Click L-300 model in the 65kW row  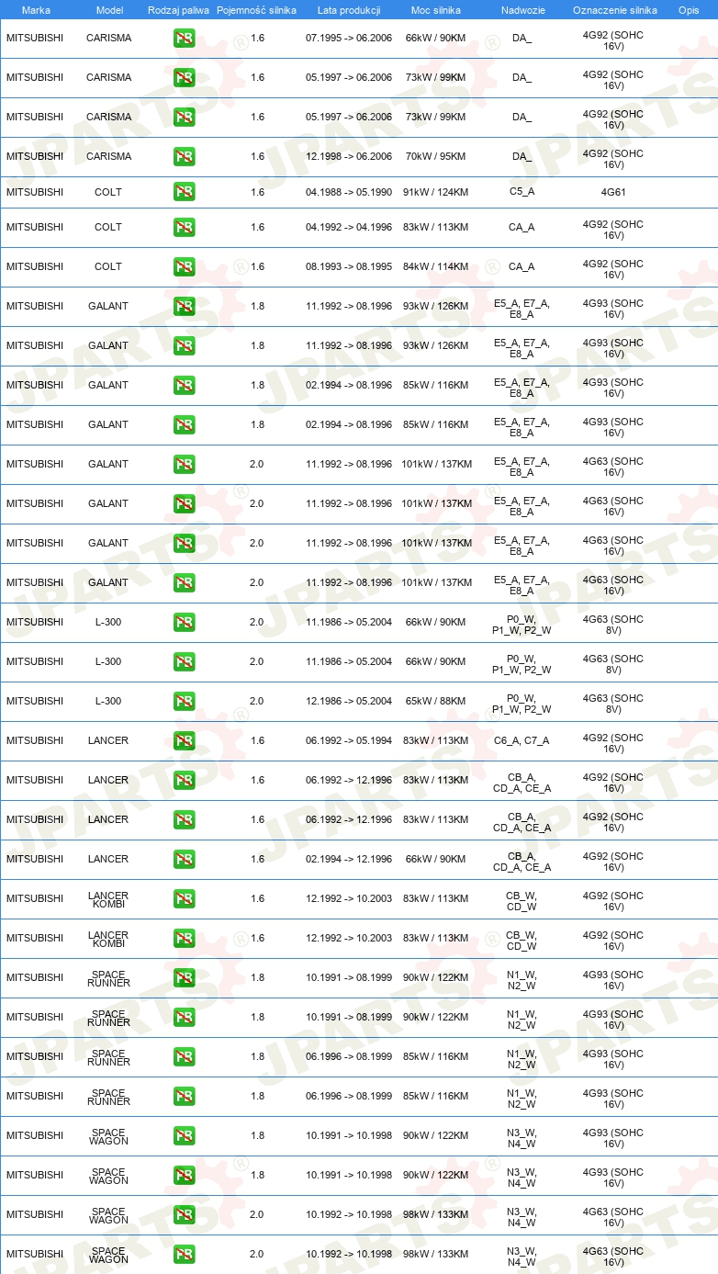point(108,701)
